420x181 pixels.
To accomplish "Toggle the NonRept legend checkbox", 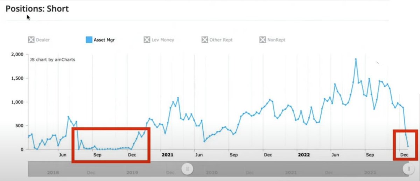I will pos(262,40).
